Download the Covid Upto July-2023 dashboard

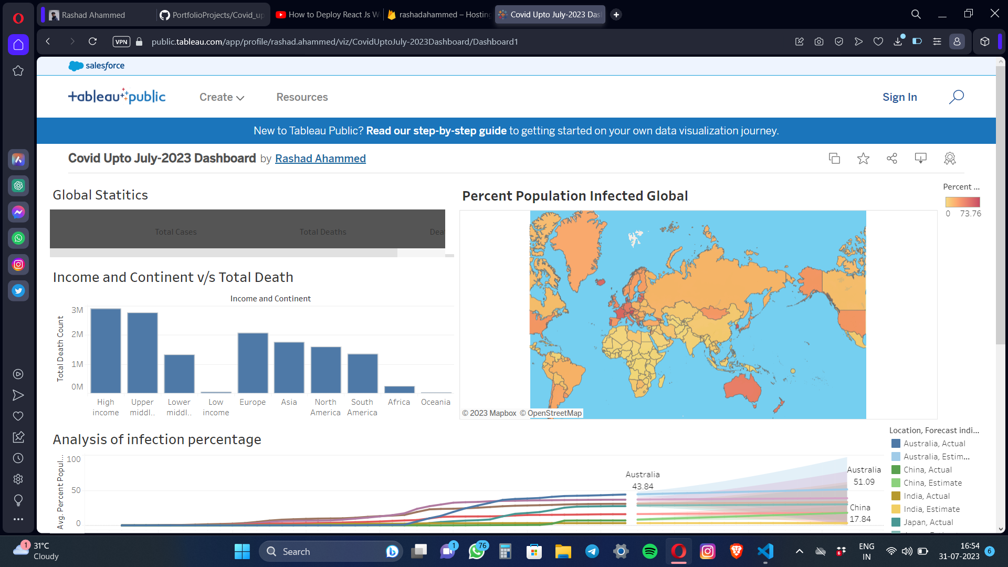pos(920,158)
